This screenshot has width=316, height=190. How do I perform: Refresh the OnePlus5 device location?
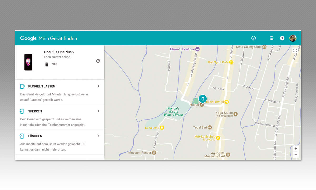98,61
